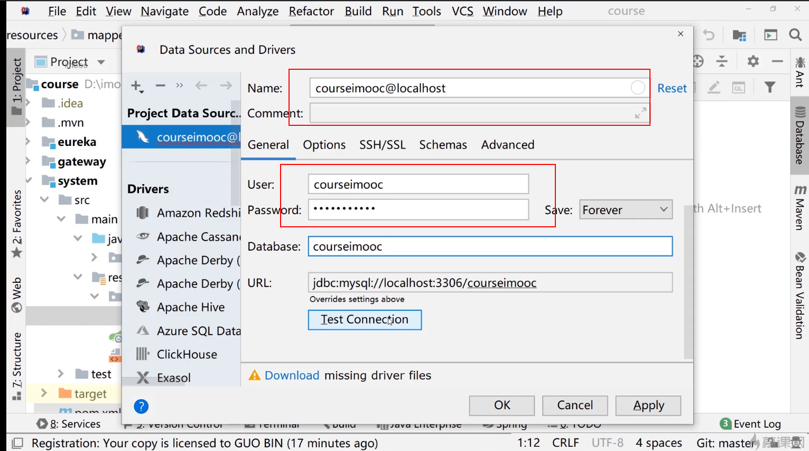This screenshot has width=809, height=451.
Task: Select the Apache Cassandra driver
Action: click(x=188, y=237)
